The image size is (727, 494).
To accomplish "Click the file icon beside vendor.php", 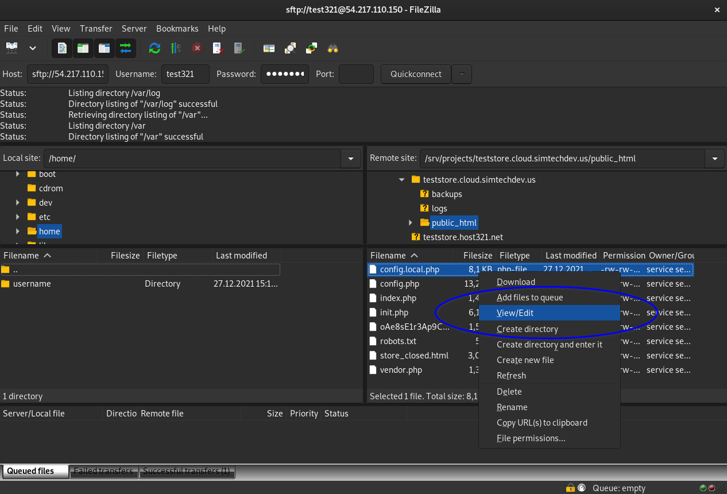I will [x=373, y=370].
